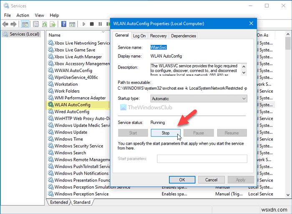The image size is (292, 214).
Task: Click the Export List toolbar icon
Action: click(x=53, y=24)
